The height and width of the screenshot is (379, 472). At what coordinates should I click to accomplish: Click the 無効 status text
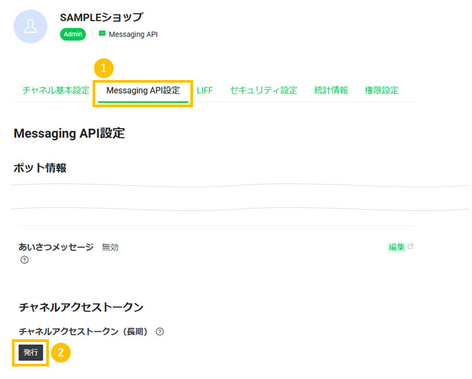(110, 247)
